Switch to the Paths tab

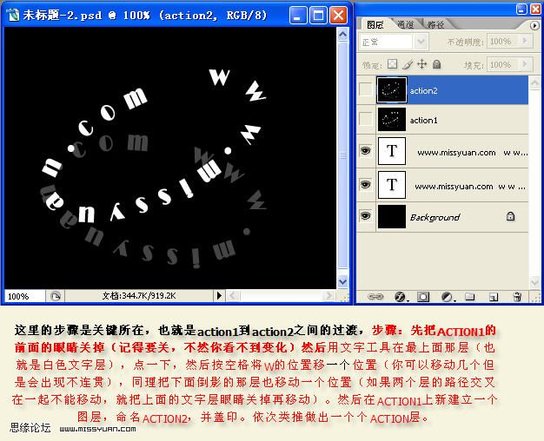click(x=435, y=24)
